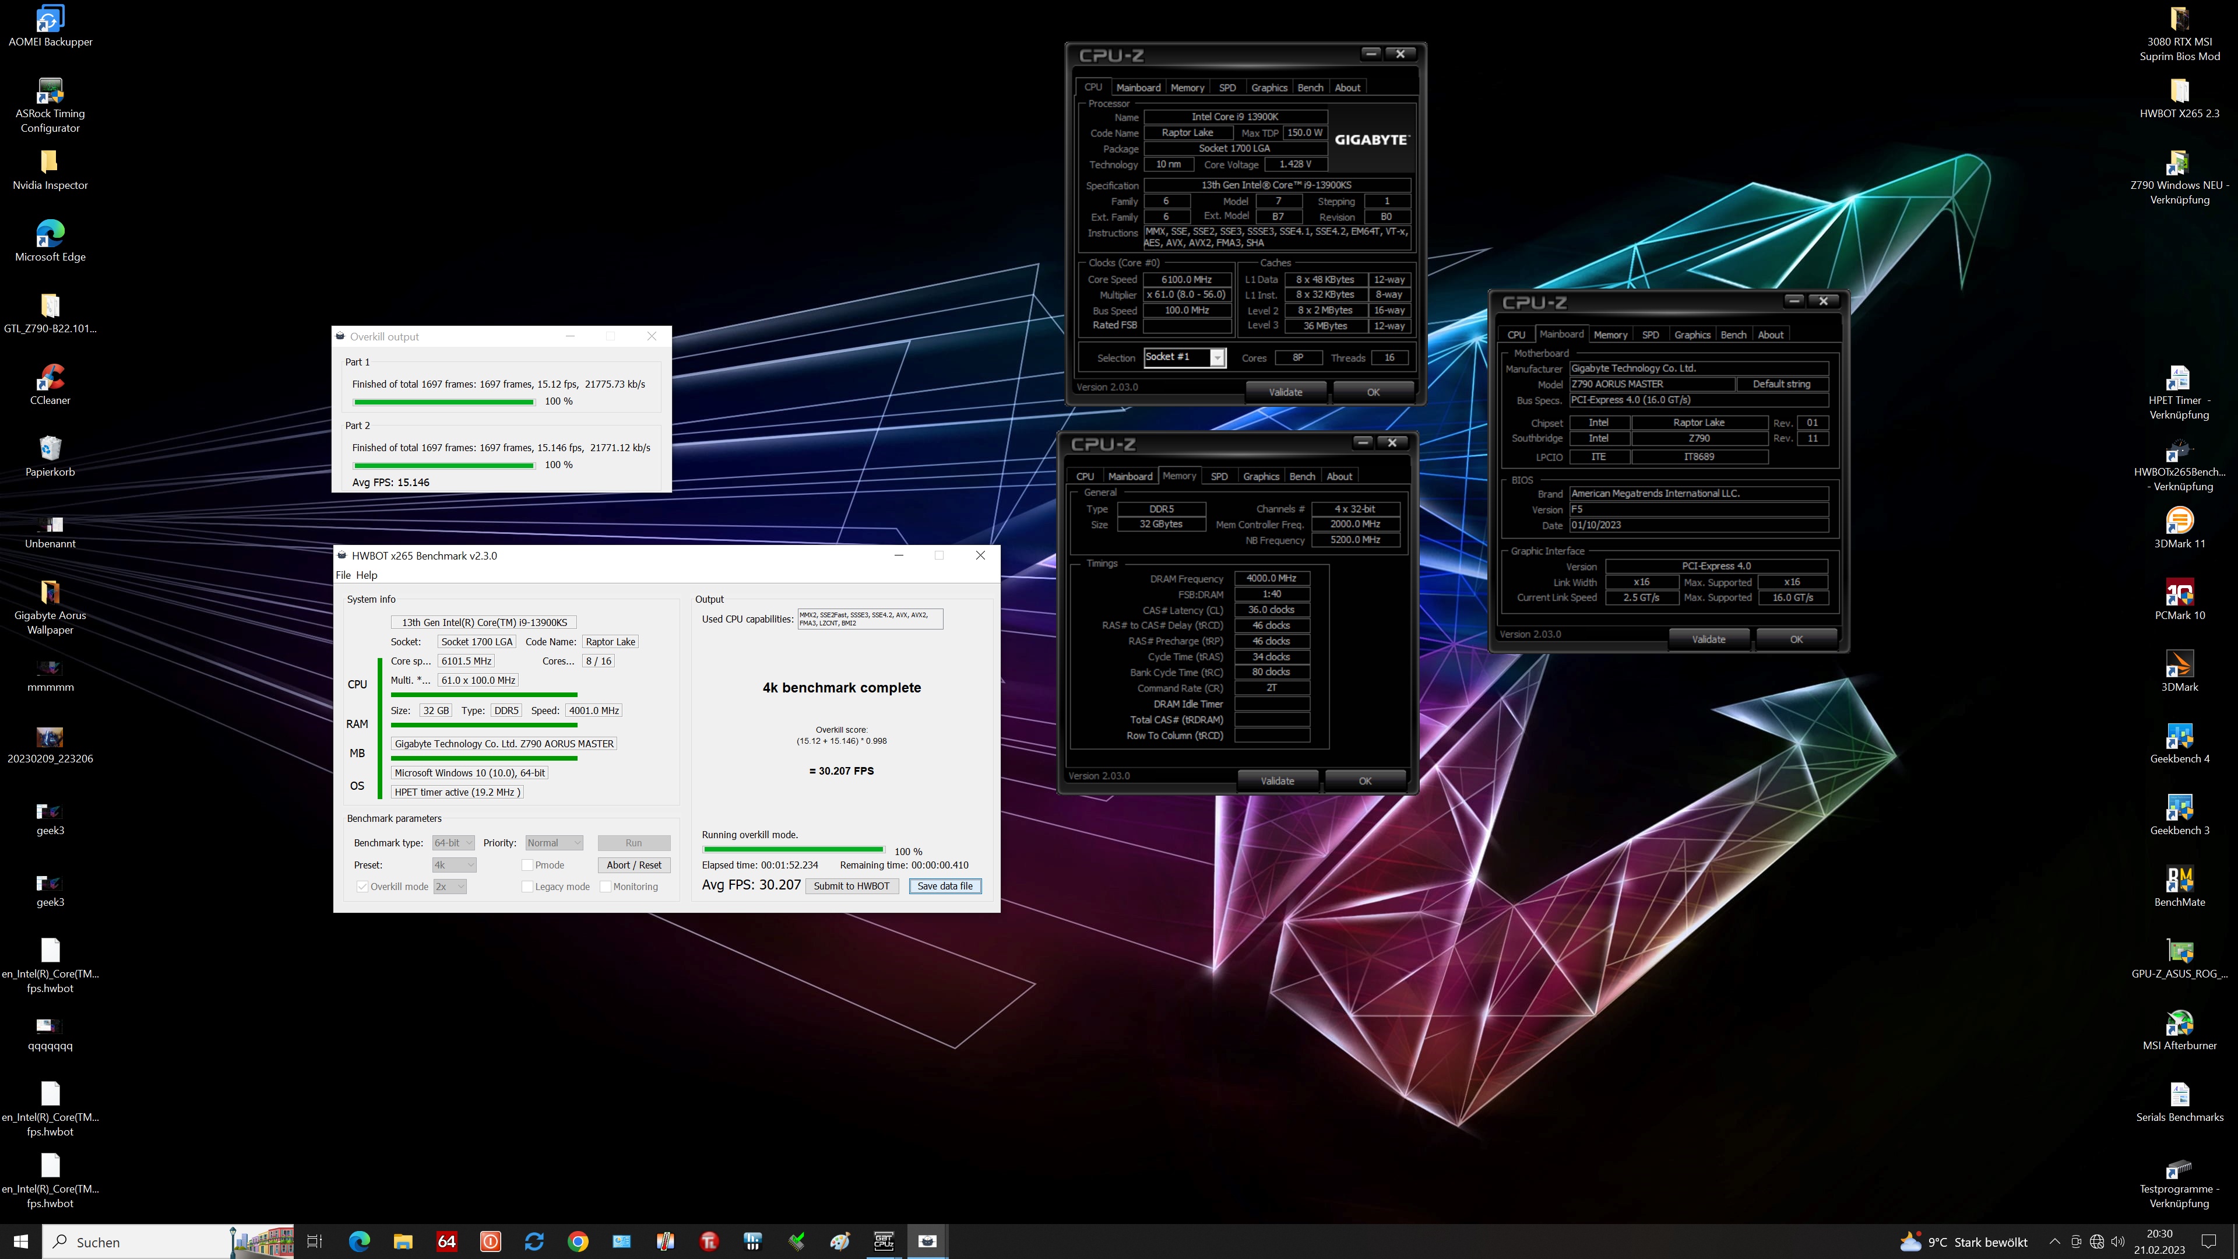Open the Nvidia Inspector folder icon
This screenshot has width=2238, height=1259.
50,170
